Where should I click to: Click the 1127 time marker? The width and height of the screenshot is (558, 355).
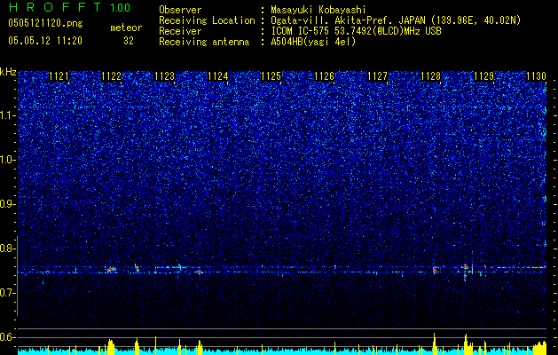(377, 76)
